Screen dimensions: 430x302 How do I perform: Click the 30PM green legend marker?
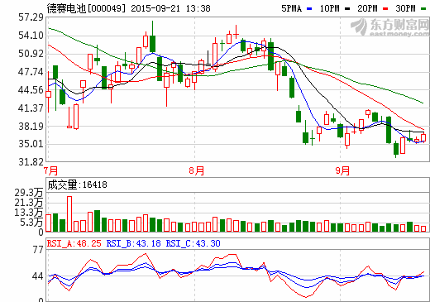423,9
